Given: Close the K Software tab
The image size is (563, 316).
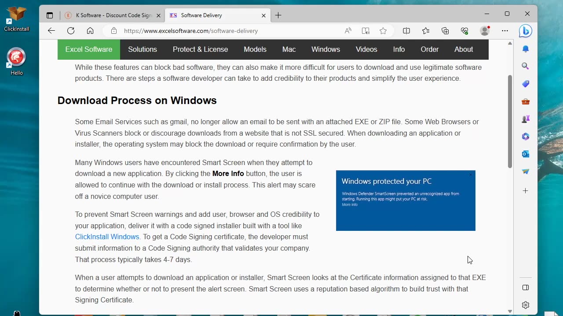Looking at the screenshot, I should [x=158, y=15].
